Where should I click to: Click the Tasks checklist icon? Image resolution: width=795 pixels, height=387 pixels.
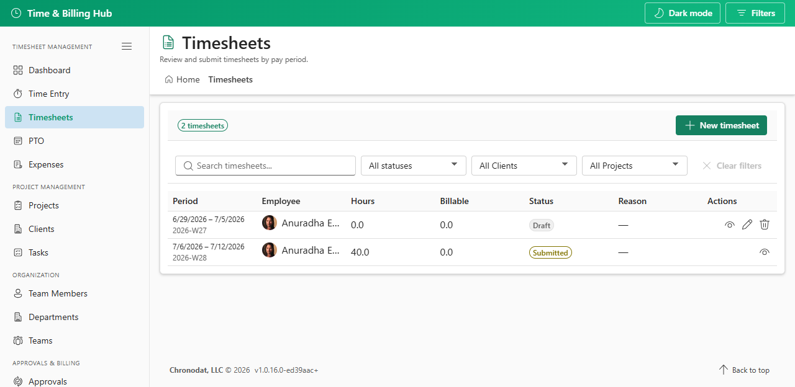point(18,252)
